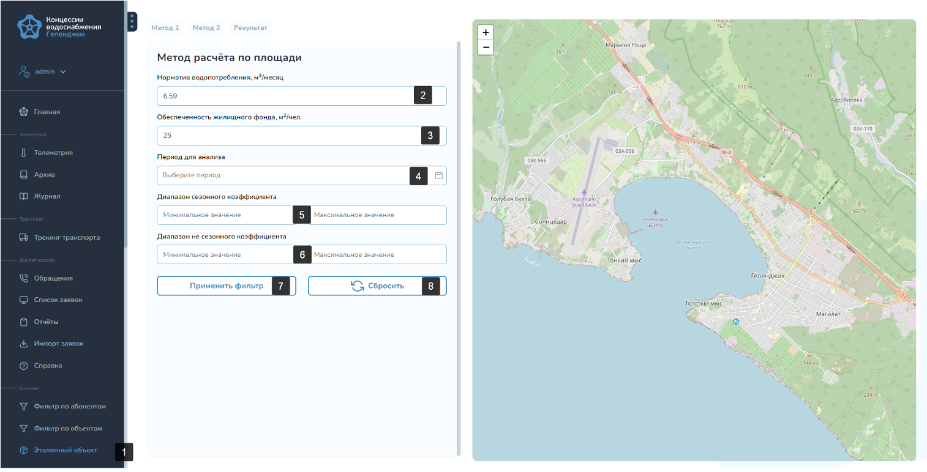The width and height of the screenshot is (927, 472).
Task: Click the Телеметрия thermometer icon
Action: coord(24,153)
